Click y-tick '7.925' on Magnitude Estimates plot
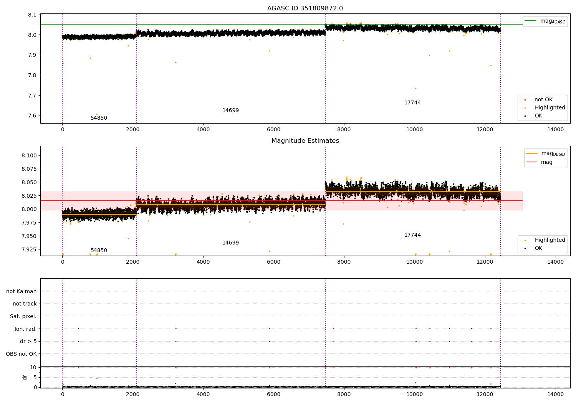Screen dimensions: 576x403 [x=29, y=249]
